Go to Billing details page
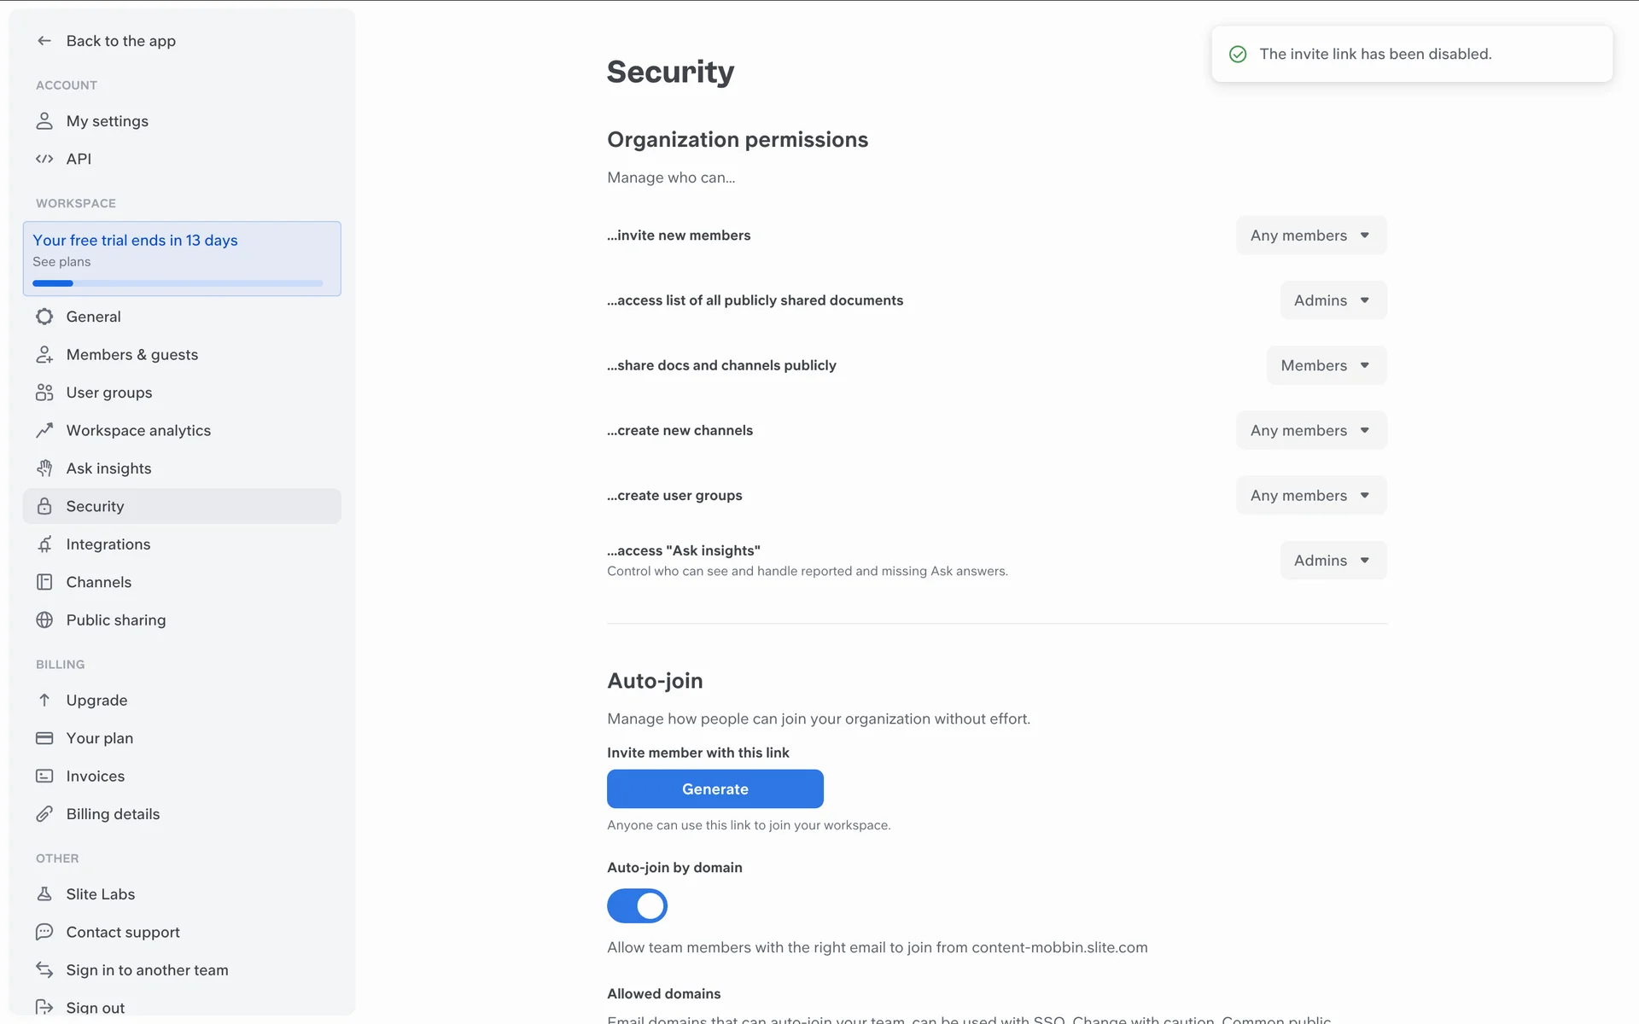 tap(113, 814)
